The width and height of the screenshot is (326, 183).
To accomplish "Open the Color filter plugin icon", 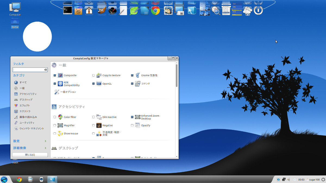I will click(x=60, y=117).
